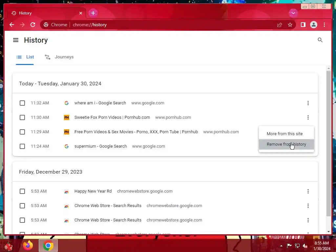Open a new tab with the plus button
The width and height of the screenshot is (336, 252).
(93, 13)
